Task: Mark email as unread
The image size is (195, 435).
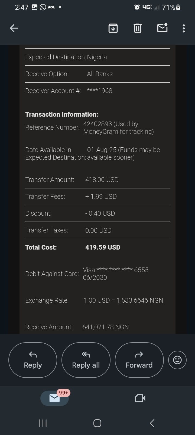Action: point(162,28)
